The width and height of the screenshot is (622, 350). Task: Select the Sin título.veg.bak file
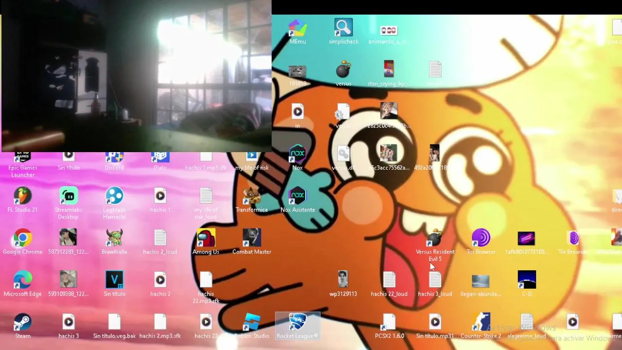click(x=114, y=326)
